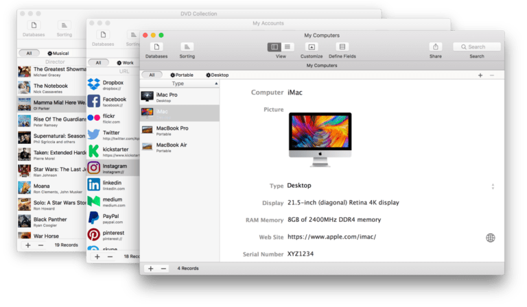Select the kickstarter account row

[113, 151]
